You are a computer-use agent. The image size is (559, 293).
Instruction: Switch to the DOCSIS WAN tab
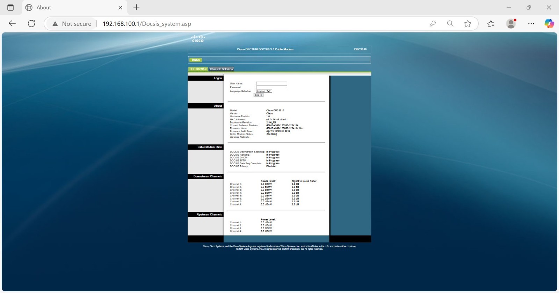click(x=198, y=69)
